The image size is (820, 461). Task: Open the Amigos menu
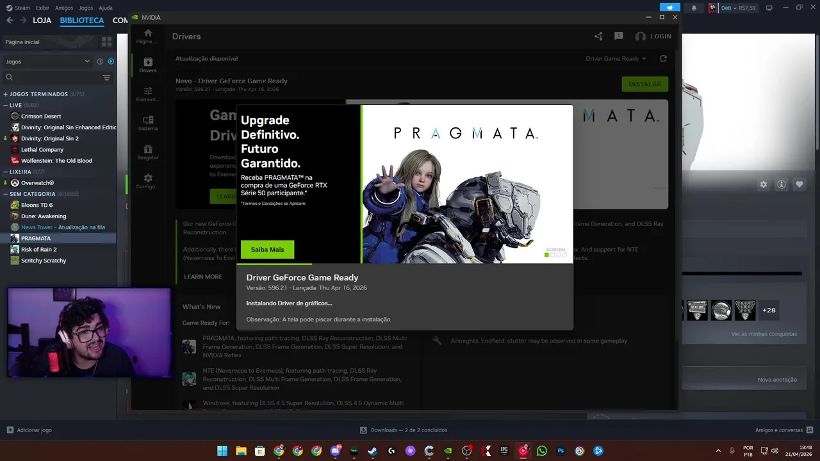coord(64,8)
